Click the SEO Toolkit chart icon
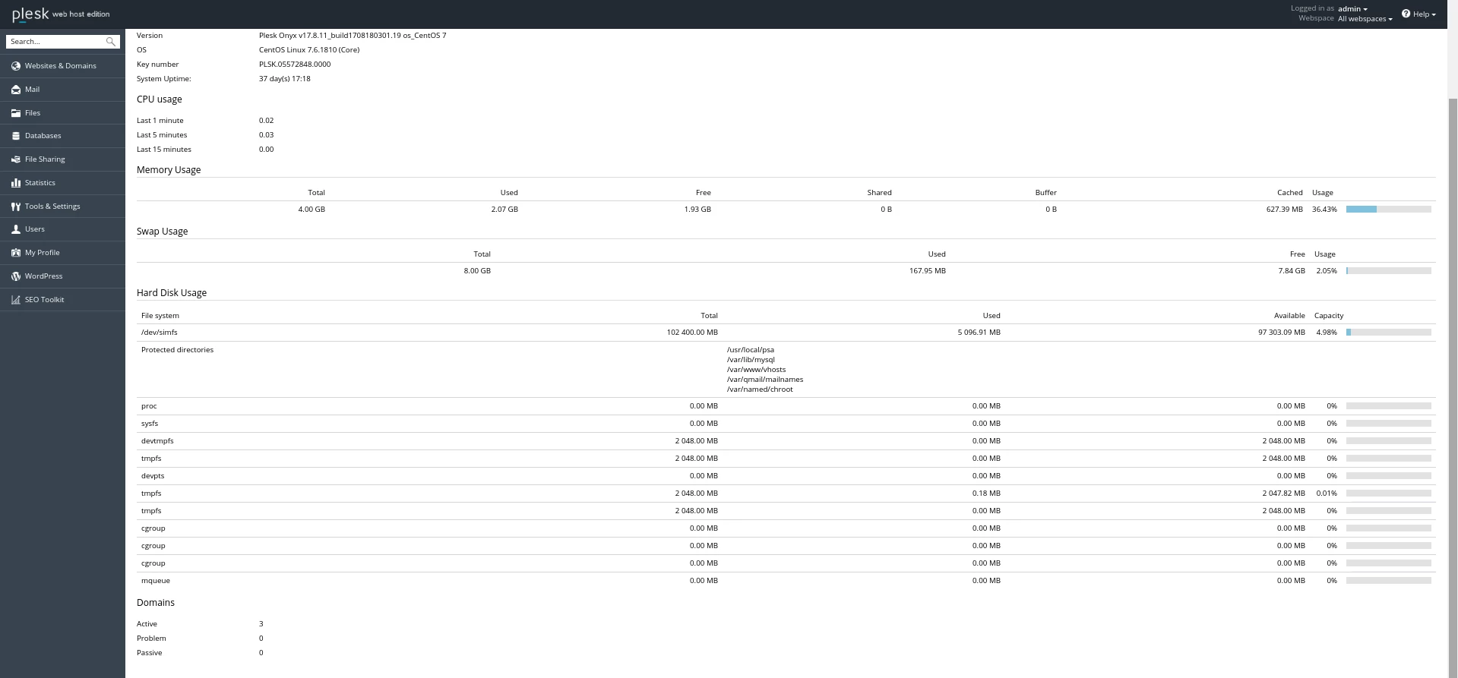Image resolution: width=1458 pixels, height=678 pixels. coord(16,300)
